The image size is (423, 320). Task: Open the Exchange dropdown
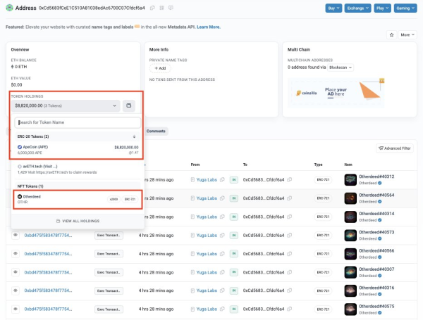357,8
